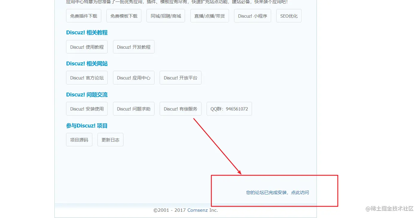View the 更新日志 button

click(x=110, y=140)
